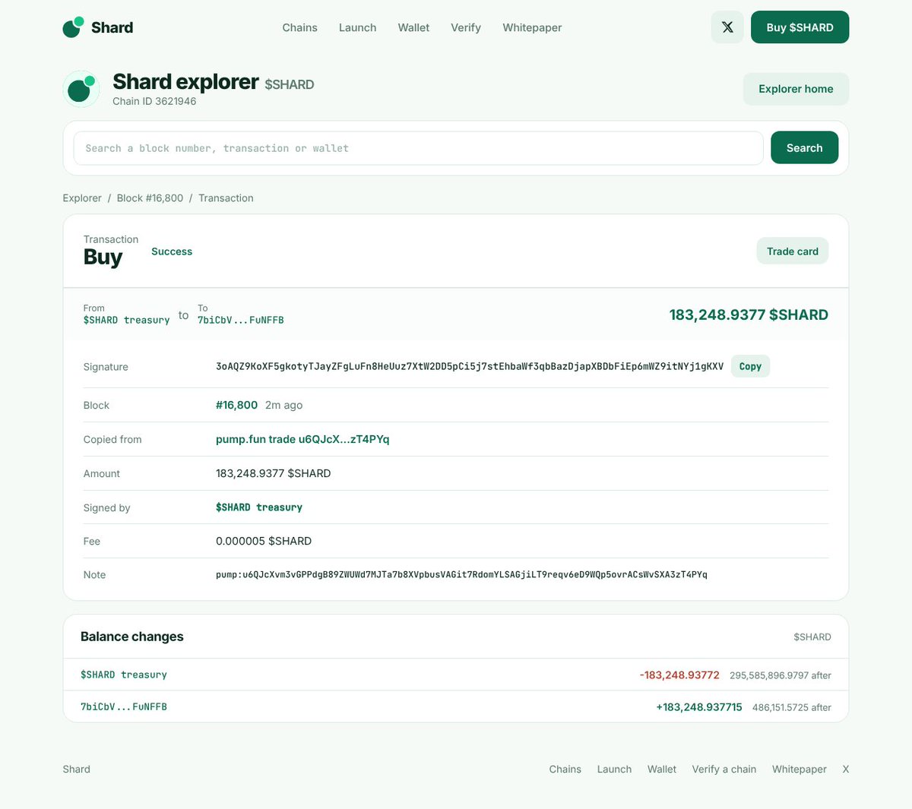Click the Buy $SHARD button
The image size is (912, 809).
[x=800, y=27]
